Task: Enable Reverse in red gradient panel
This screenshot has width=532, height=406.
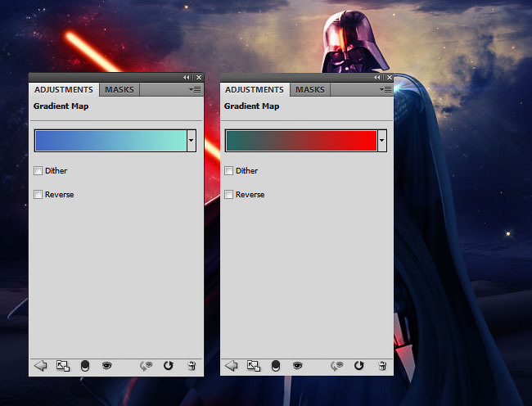Action: tap(228, 194)
